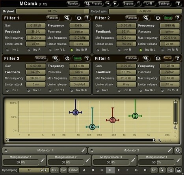
Task: Select preset slot D
Action: pos(110,170)
